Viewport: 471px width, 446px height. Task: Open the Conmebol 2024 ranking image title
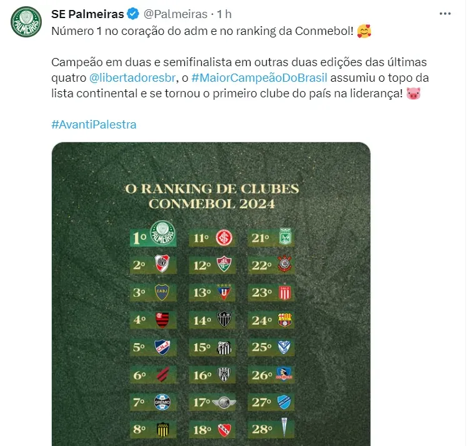coord(211,195)
